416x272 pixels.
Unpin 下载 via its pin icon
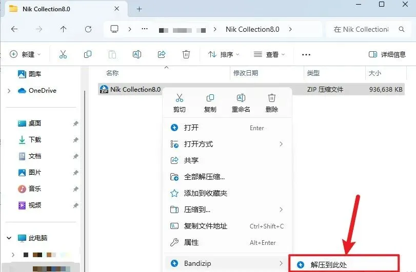pyautogui.click(x=75, y=140)
